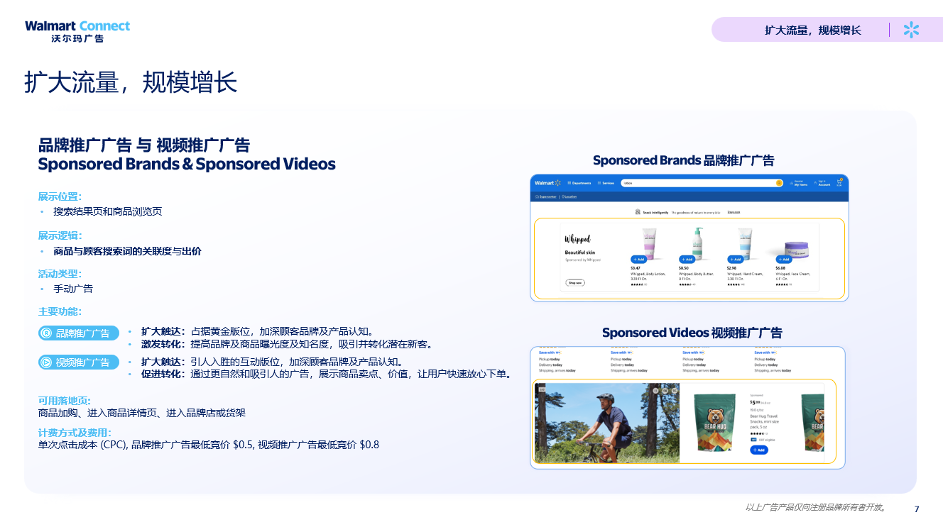Click the play icon in the 视频推广广告 badge
Image resolution: width=943 pixels, height=527 pixels.
[x=46, y=362]
